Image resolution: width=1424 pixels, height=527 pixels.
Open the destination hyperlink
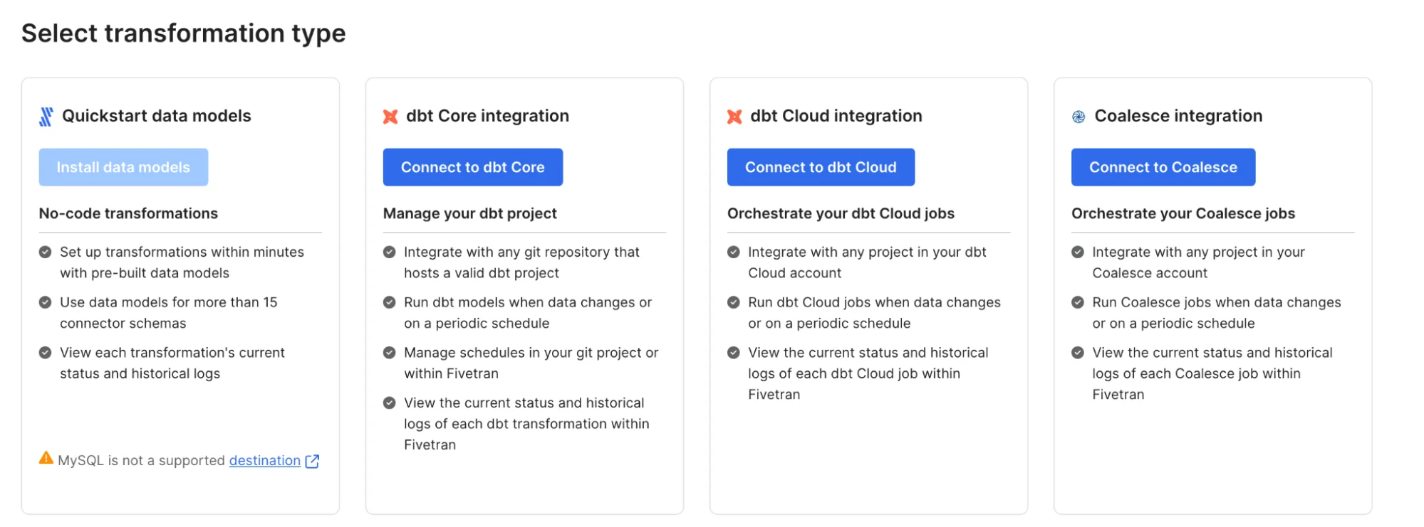point(264,461)
